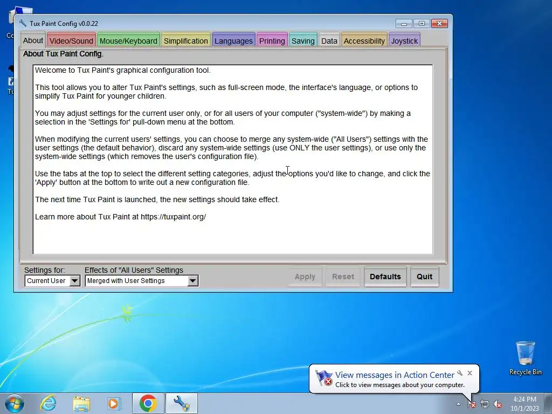Go to the Simplification tab

[x=185, y=41]
